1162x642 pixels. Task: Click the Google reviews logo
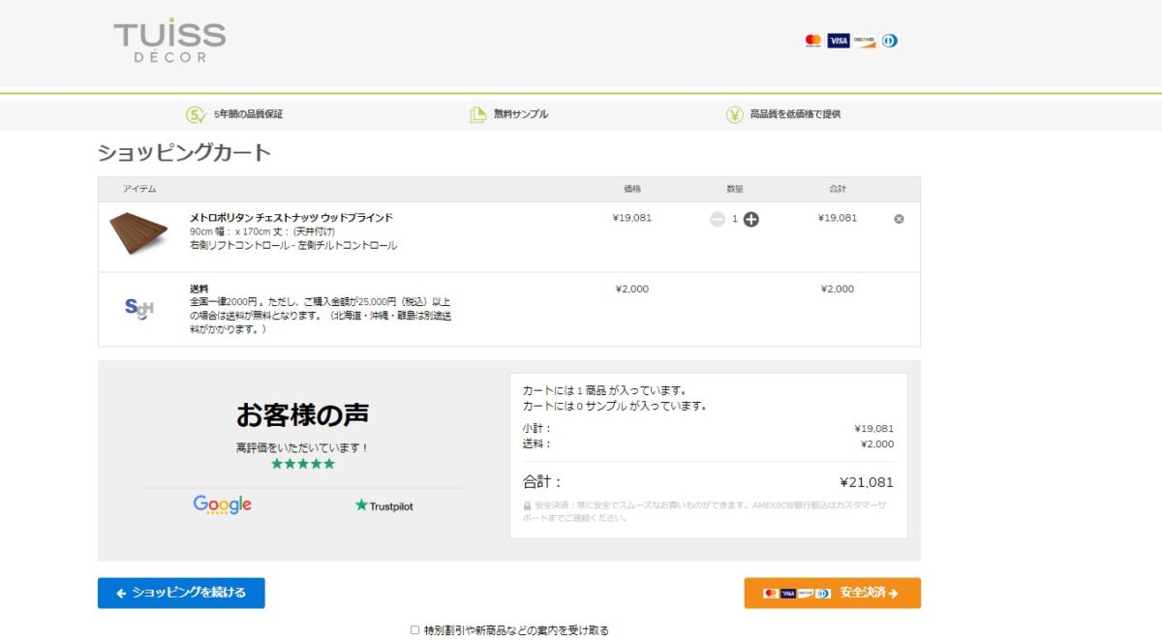(221, 504)
